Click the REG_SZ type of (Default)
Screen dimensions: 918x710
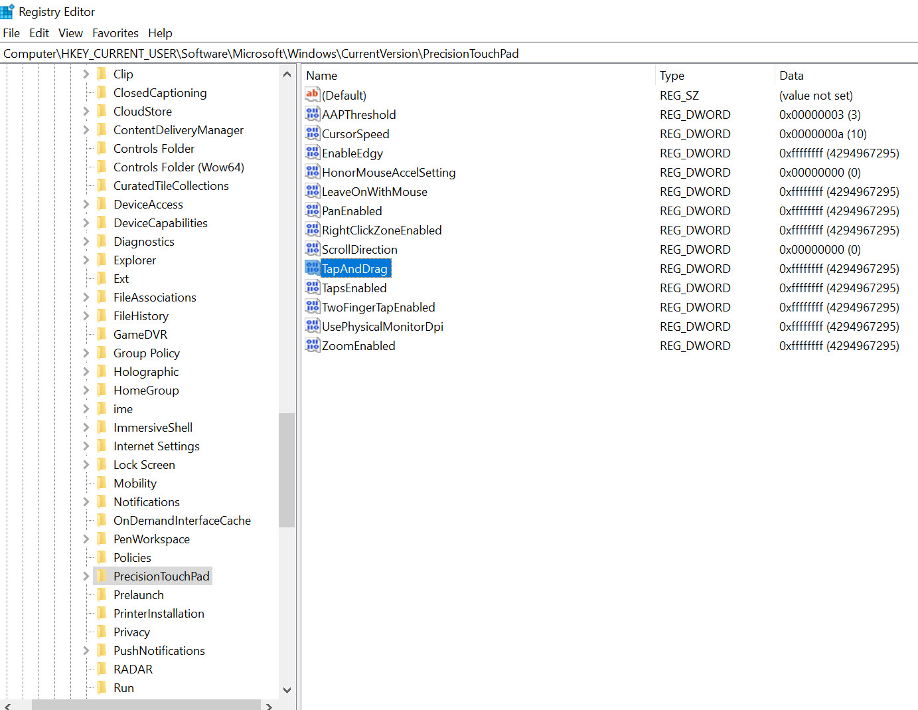click(x=679, y=95)
